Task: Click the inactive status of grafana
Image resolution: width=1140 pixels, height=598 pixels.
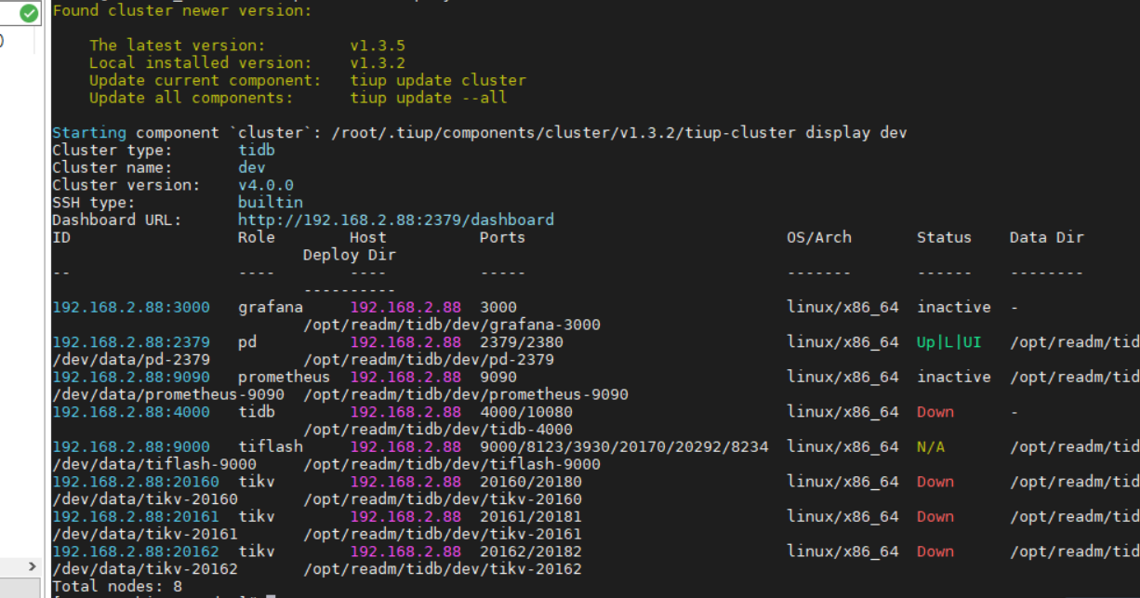Action: coord(953,307)
